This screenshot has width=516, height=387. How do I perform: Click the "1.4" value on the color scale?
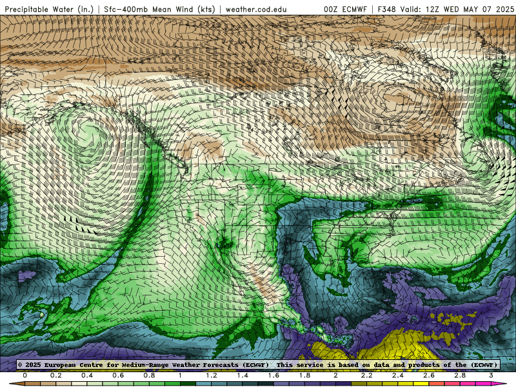pos(243,375)
